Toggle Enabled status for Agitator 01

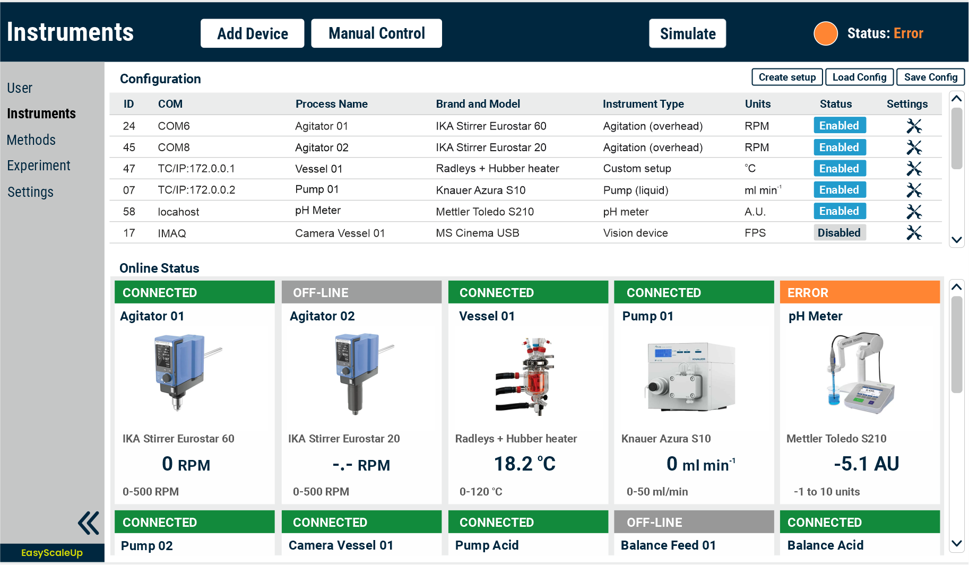(x=839, y=126)
